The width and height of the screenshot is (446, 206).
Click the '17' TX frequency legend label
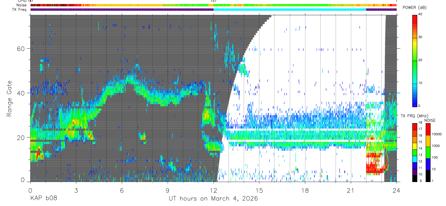[421, 129]
